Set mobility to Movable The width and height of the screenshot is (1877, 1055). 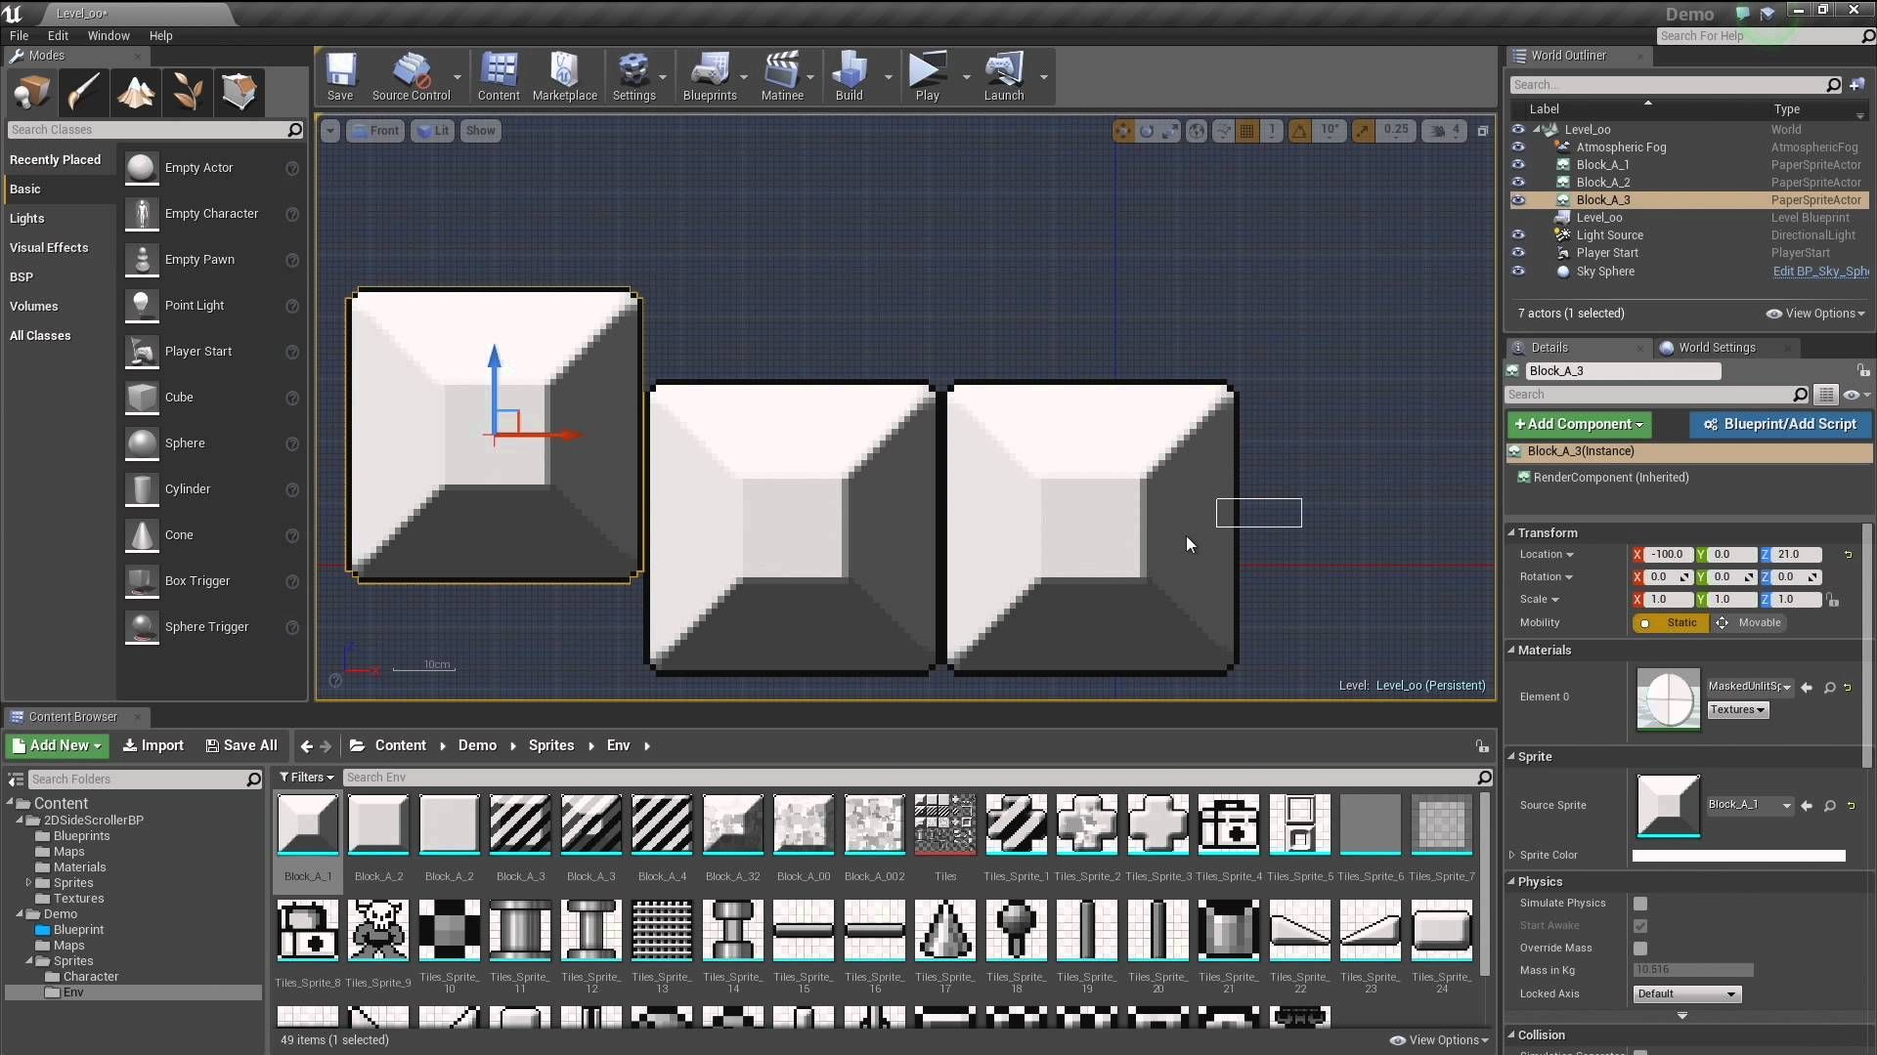tap(1749, 623)
